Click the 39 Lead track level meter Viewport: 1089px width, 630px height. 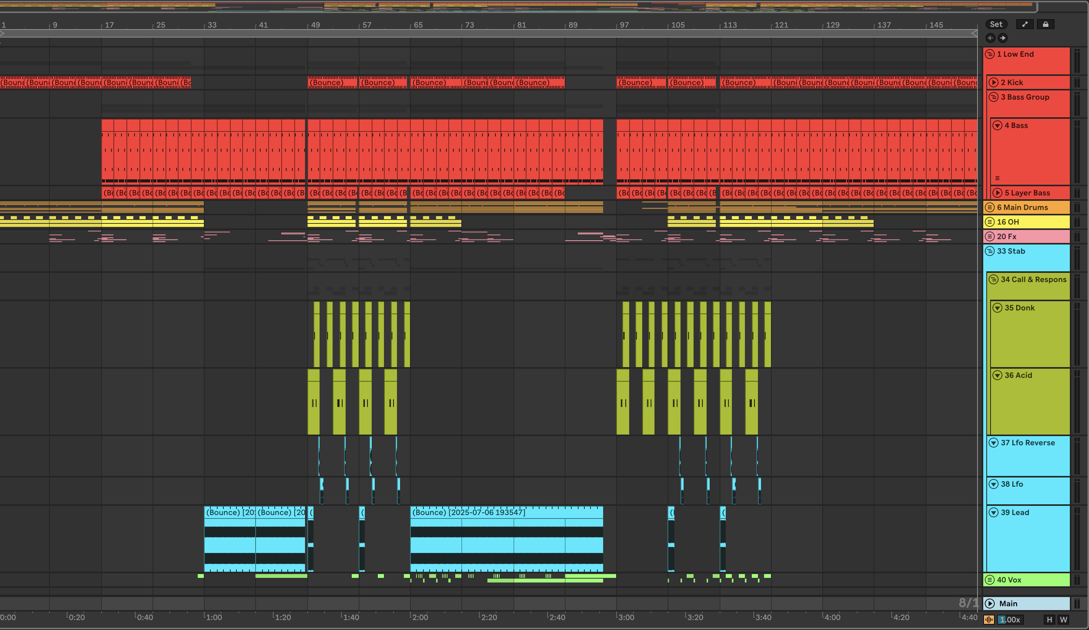(1077, 539)
